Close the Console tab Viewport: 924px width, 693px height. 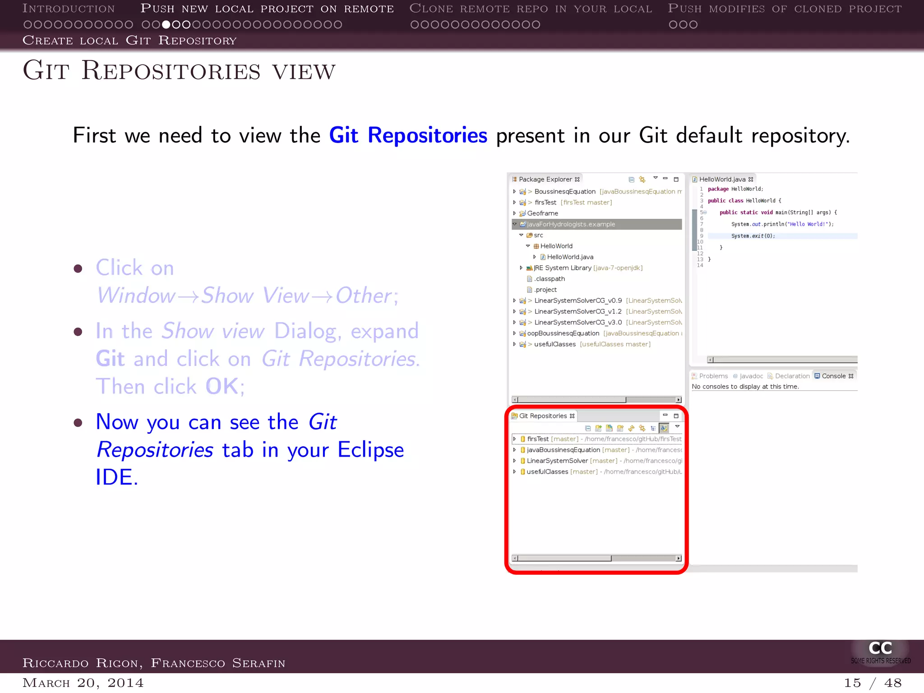click(x=851, y=376)
